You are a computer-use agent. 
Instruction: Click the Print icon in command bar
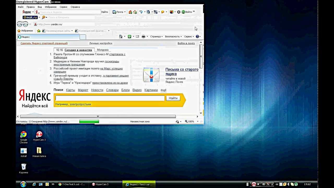click(143, 37)
